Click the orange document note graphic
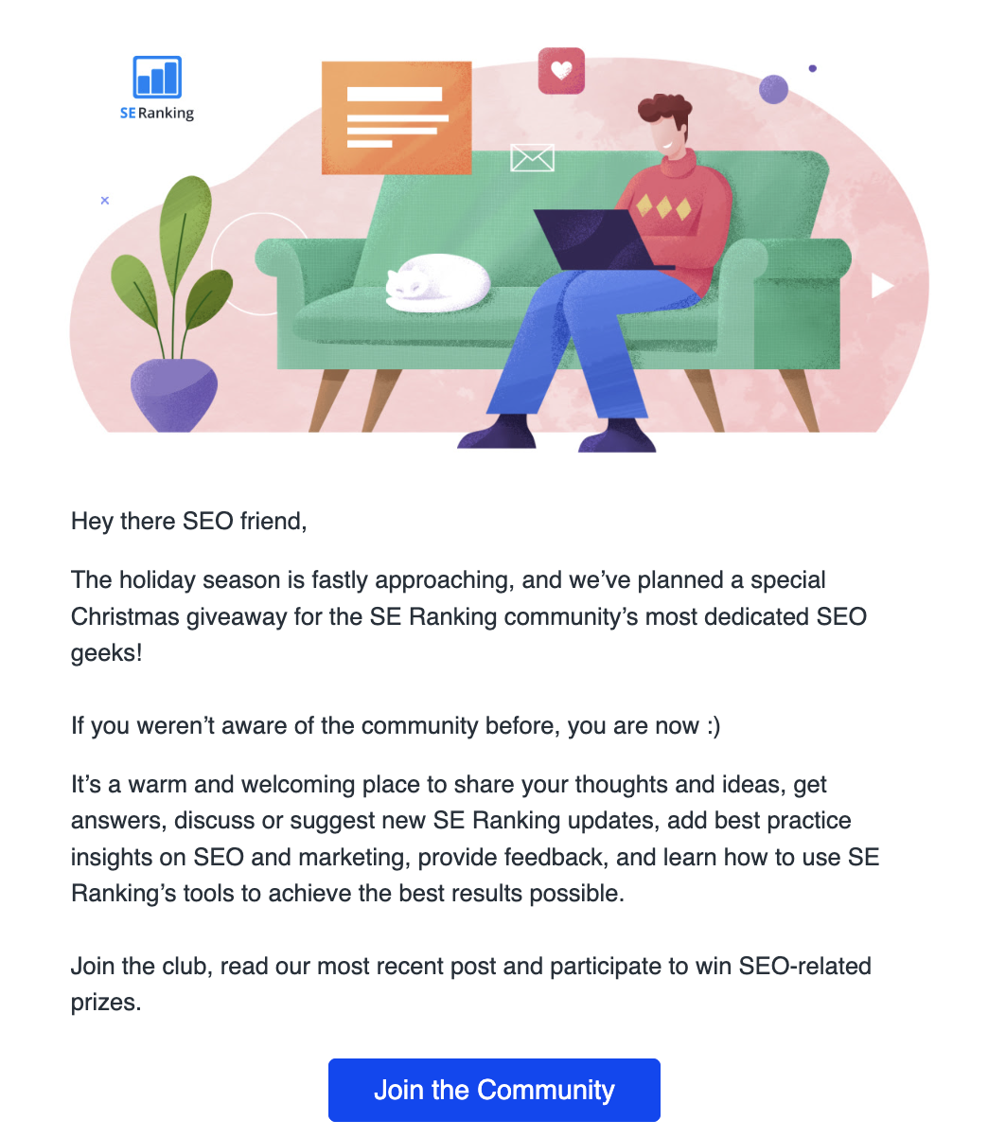This screenshot has height=1138, width=988. (397, 118)
